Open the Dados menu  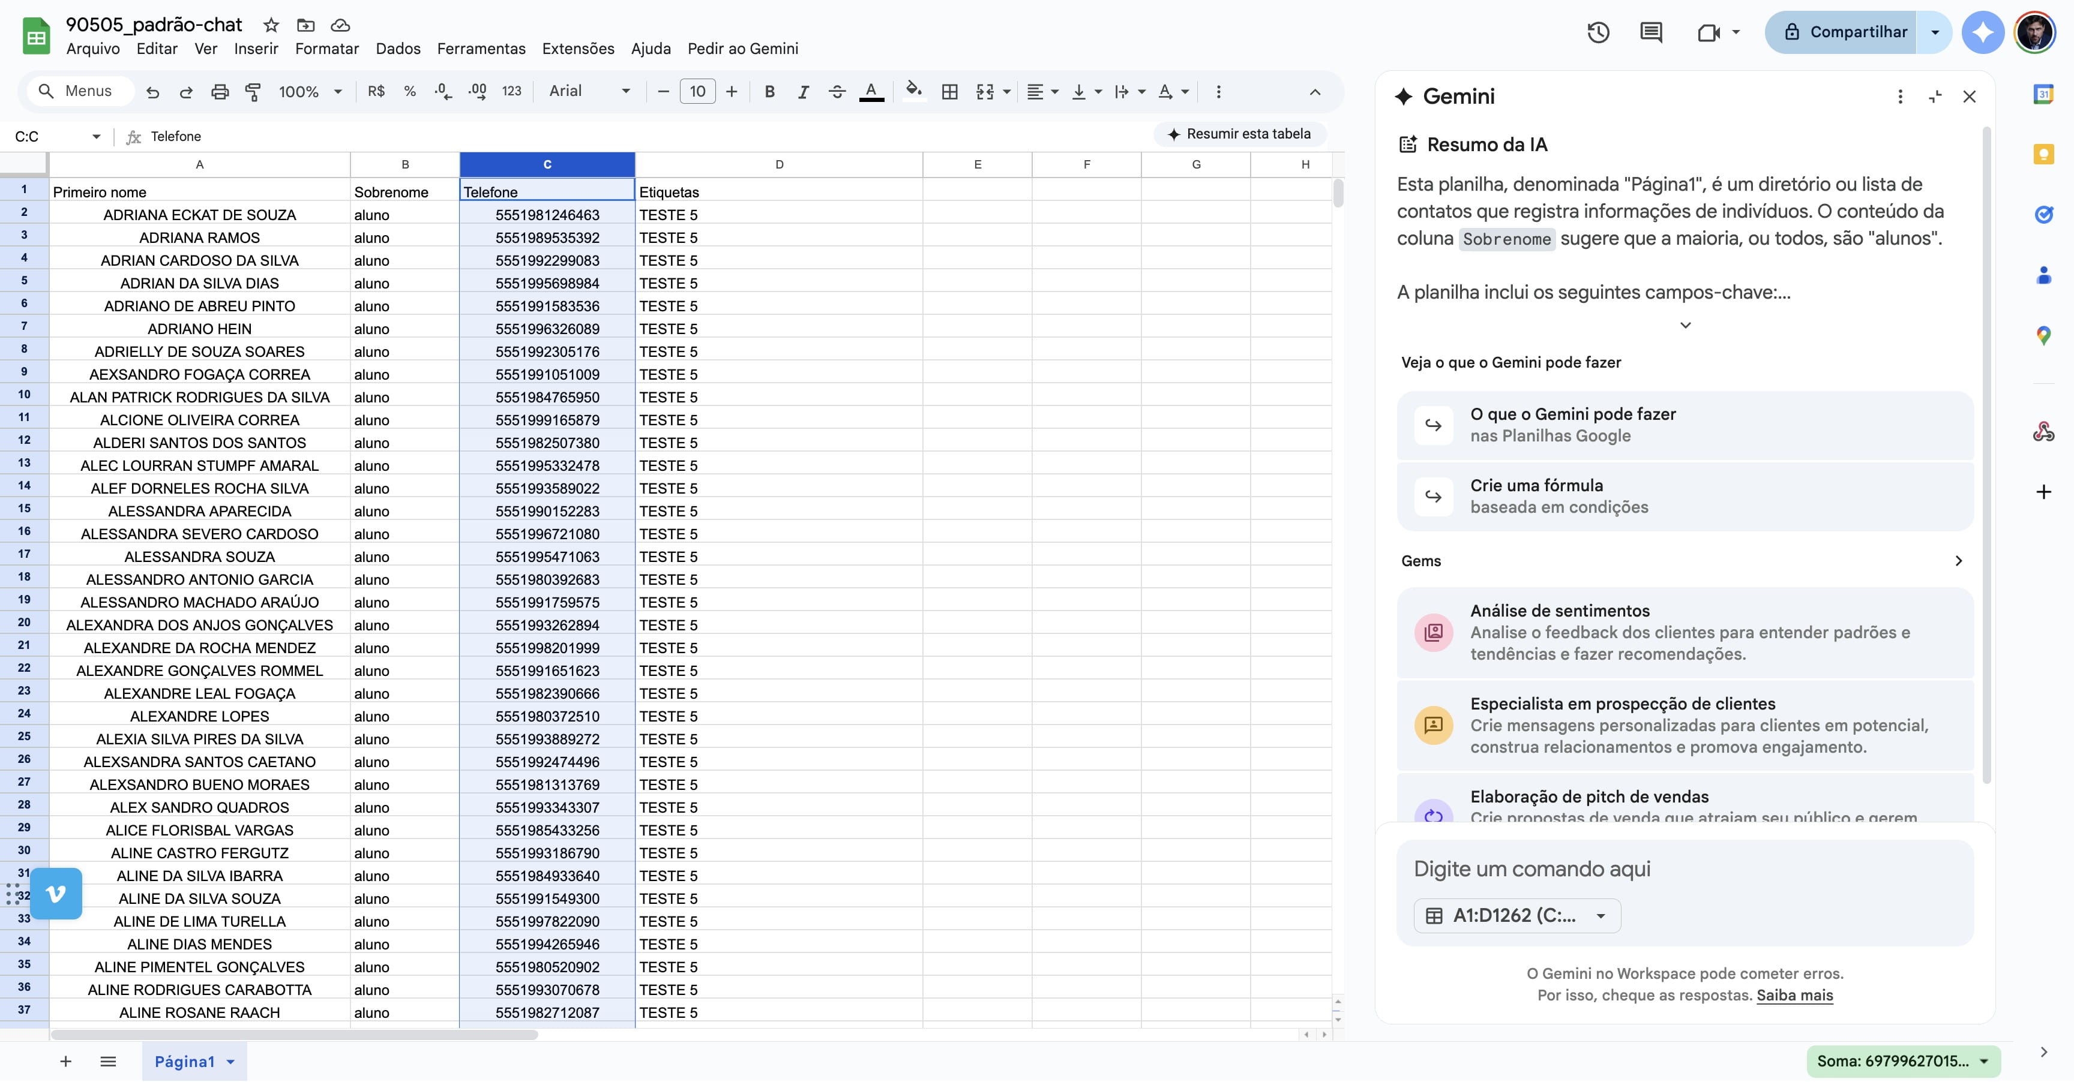[398, 48]
